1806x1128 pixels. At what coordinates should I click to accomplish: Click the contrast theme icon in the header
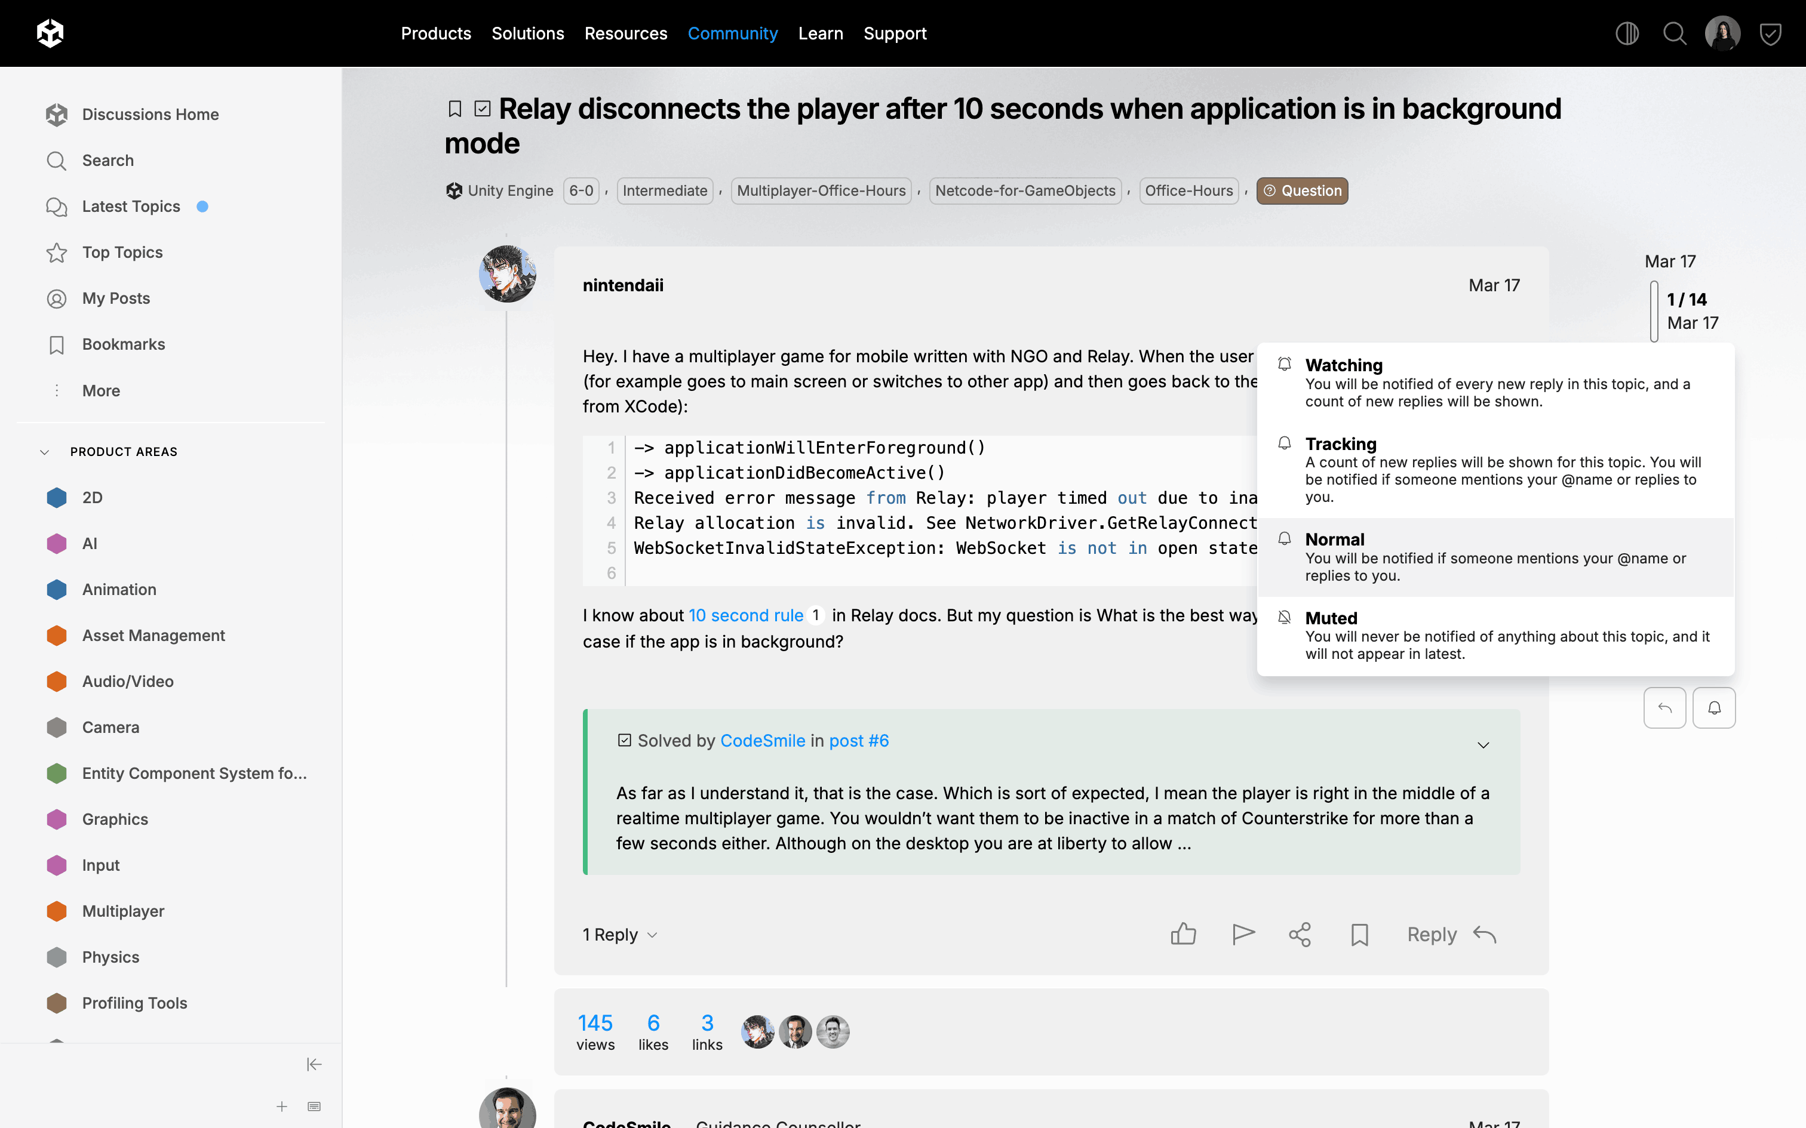(x=1627, y=33)
